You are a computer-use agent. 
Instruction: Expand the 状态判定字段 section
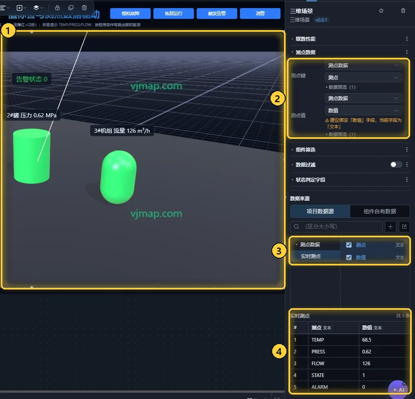pyautogui.click(x=310, y=180)
